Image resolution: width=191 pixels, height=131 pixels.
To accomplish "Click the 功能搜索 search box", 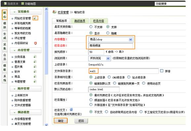I will tap(170, 4).
